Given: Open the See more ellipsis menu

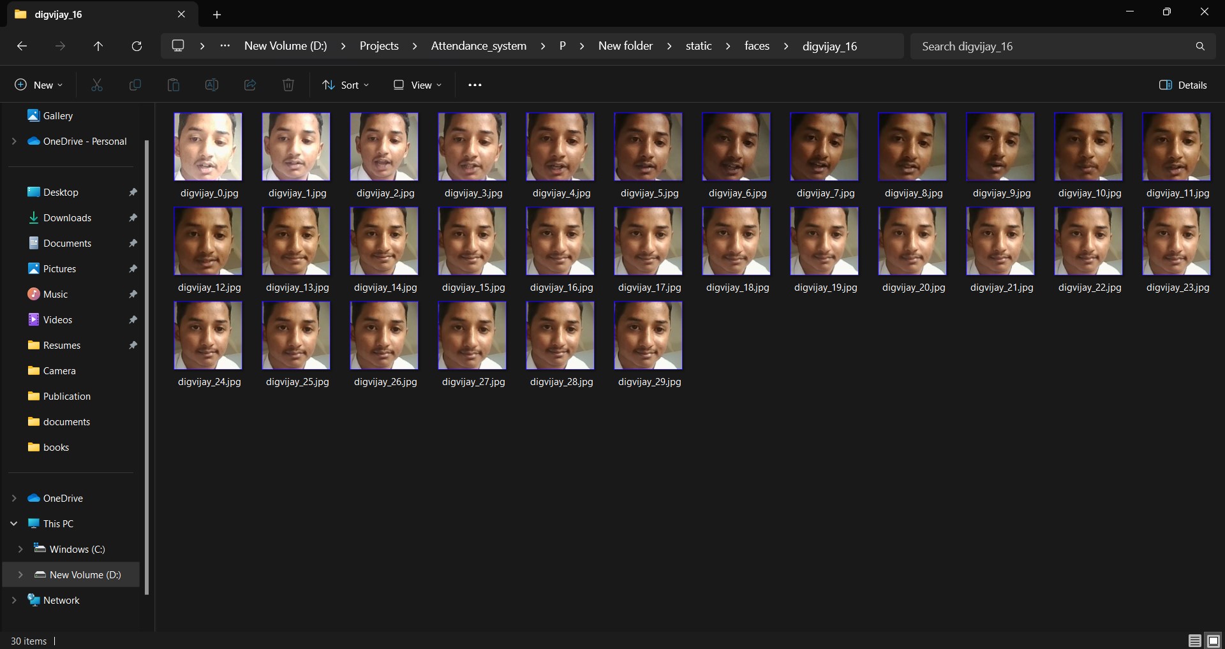Looking at the screenshot, I should (x=475, y=85).
